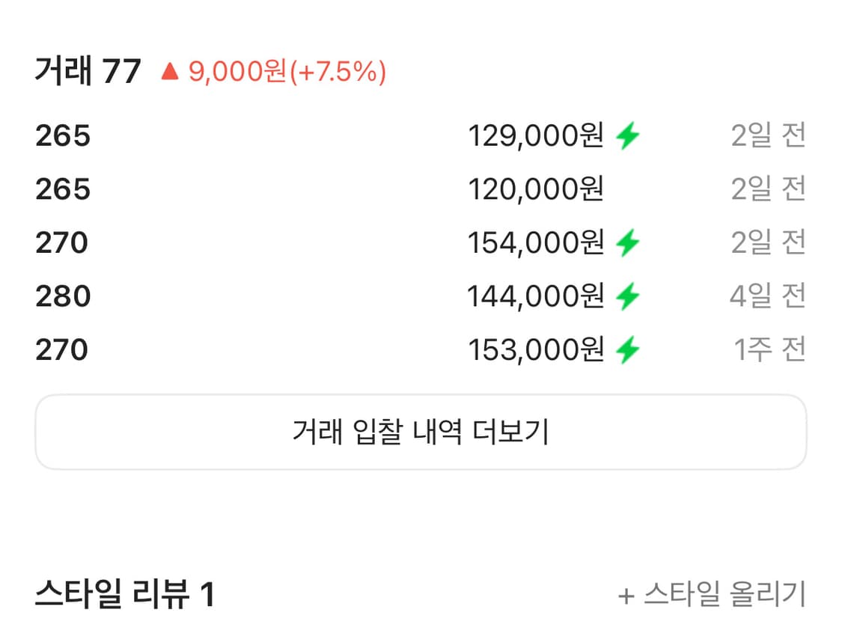Select the lightning icon on the first trade row
Image resolution: width=842 pixels, height=627 pixels.
click(x=627, y=135)
